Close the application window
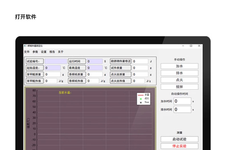 (x=199, y=46)
